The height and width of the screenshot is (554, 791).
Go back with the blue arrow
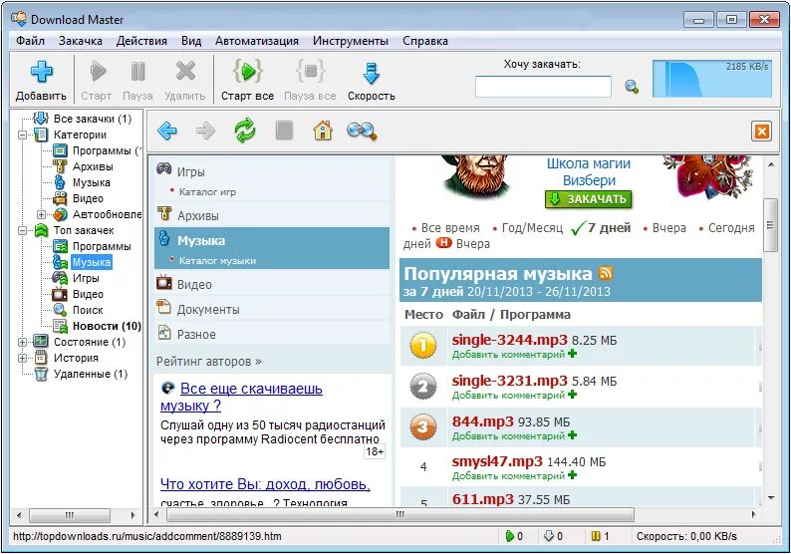tap(167, 132)
